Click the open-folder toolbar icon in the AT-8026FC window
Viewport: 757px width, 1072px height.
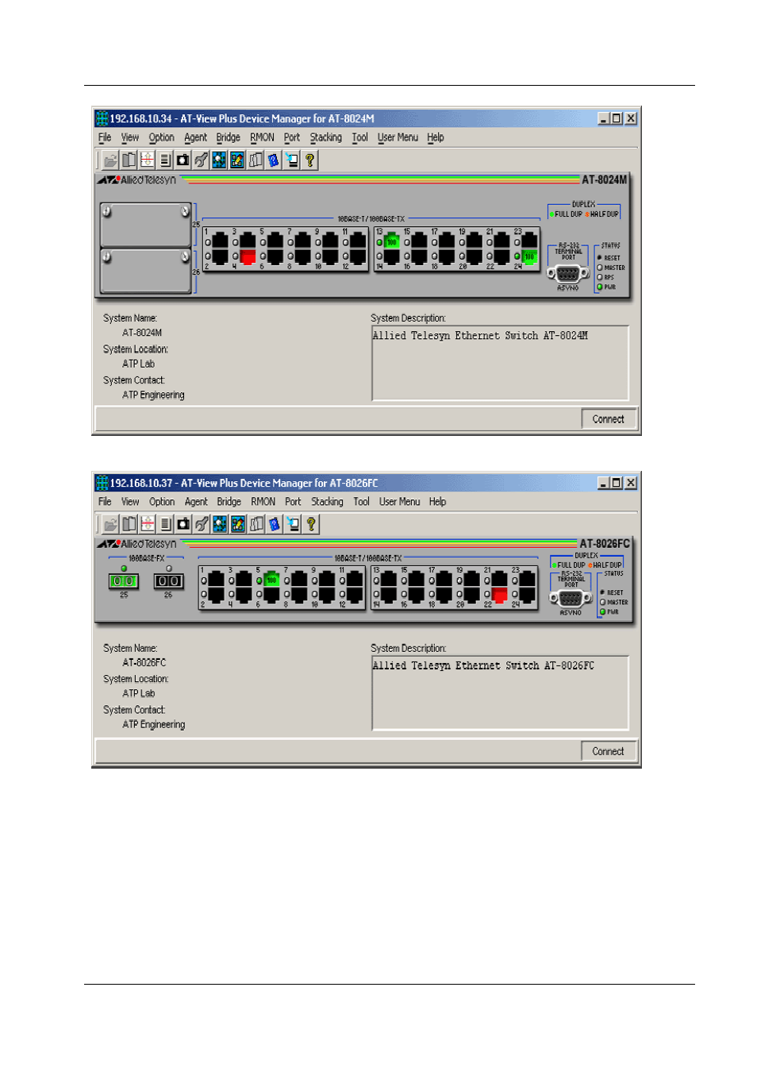(111, 524)
